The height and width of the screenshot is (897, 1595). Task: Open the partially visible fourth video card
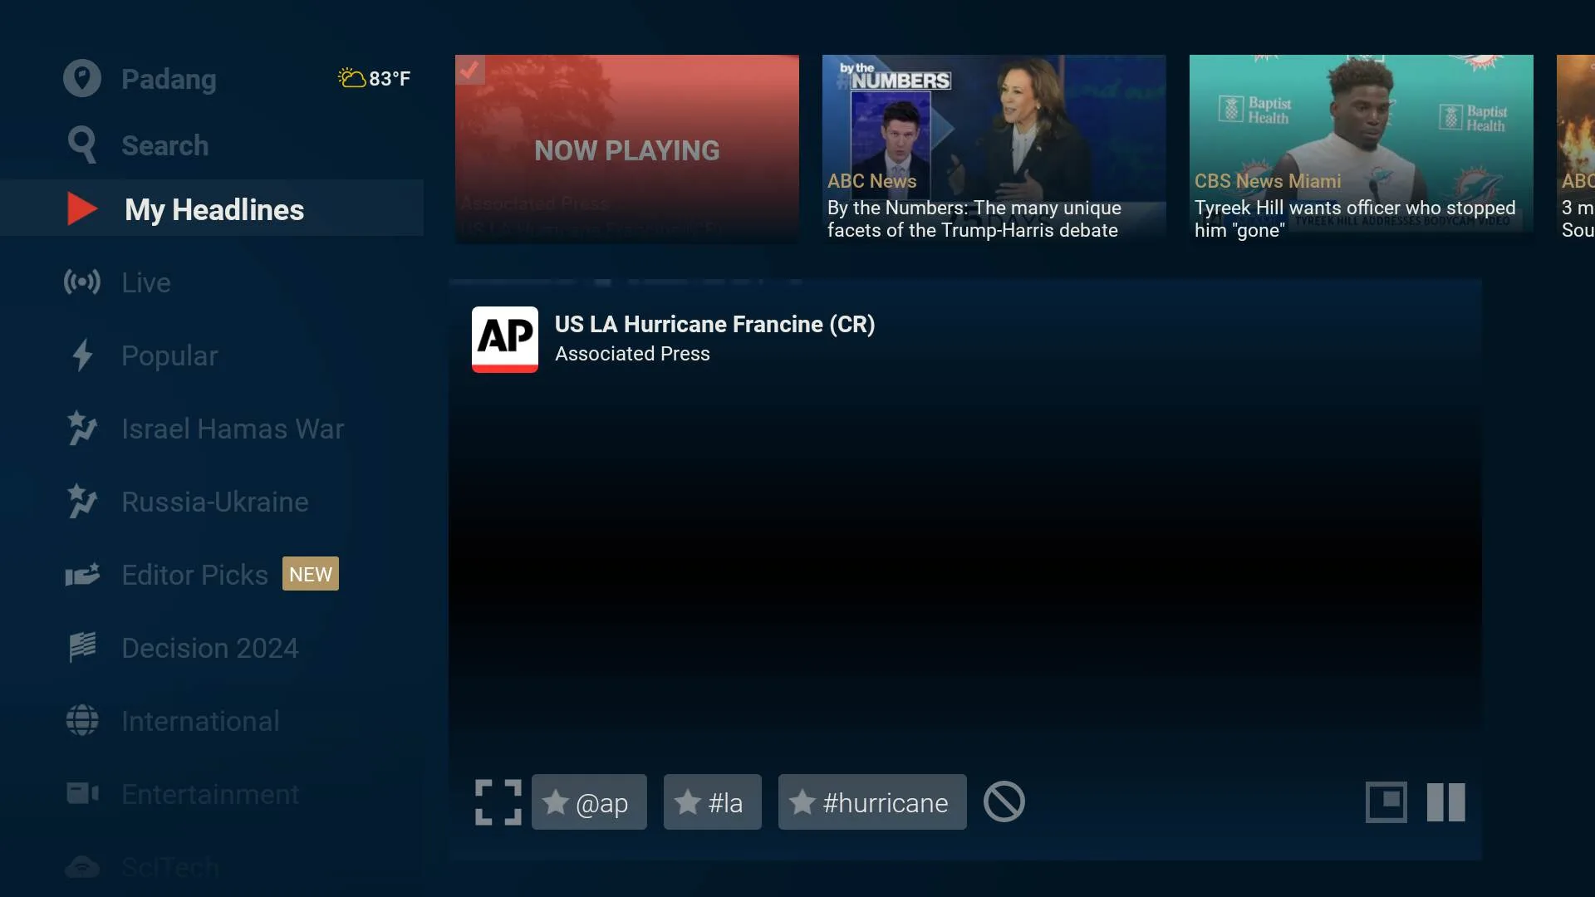click(x=1576, y=149)
